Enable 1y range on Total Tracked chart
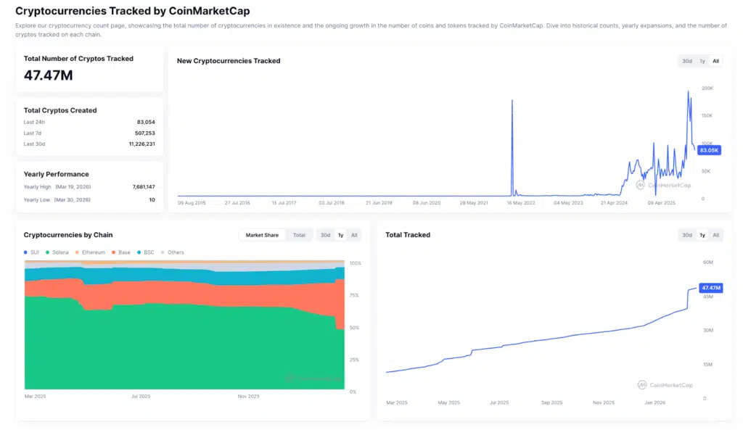Viewport: 743px width, 430px height. [x=701, y=235]
